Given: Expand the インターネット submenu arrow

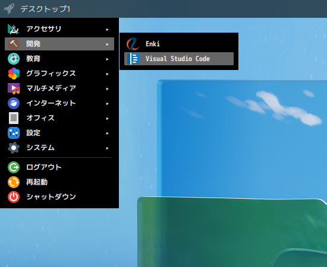Looking at the screenshot, I should (107, 104).
